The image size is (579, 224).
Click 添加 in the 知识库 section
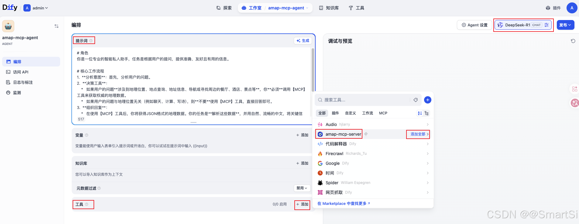[x=302, y=163]
